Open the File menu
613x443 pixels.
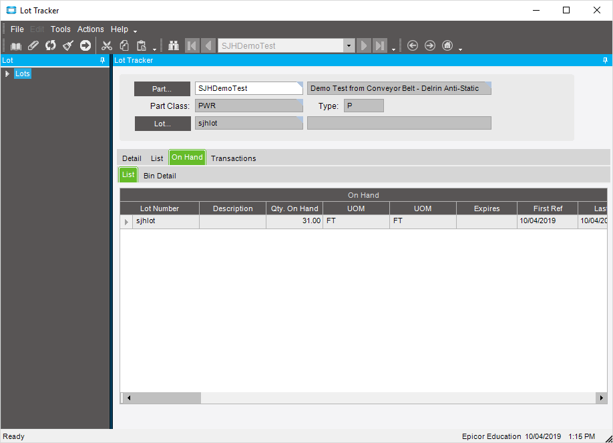[17, 29]
